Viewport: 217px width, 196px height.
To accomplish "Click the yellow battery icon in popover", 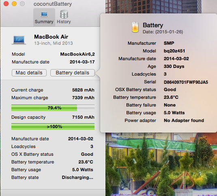I will (x=135, y=27).
